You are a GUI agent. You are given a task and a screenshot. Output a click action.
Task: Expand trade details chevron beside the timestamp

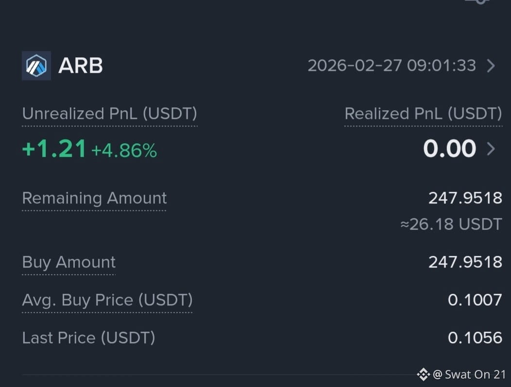point(491,66)
